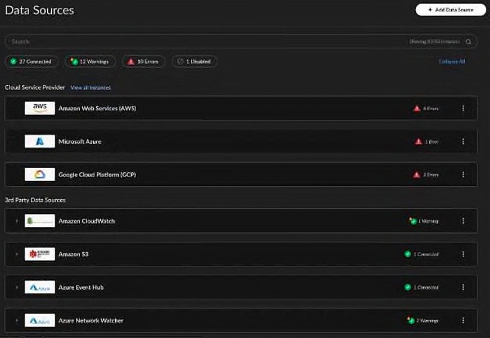This screenshot has width=490, height=338.
Task: Open options menu for Azure Network Watcher
Action: pos(463,320)
